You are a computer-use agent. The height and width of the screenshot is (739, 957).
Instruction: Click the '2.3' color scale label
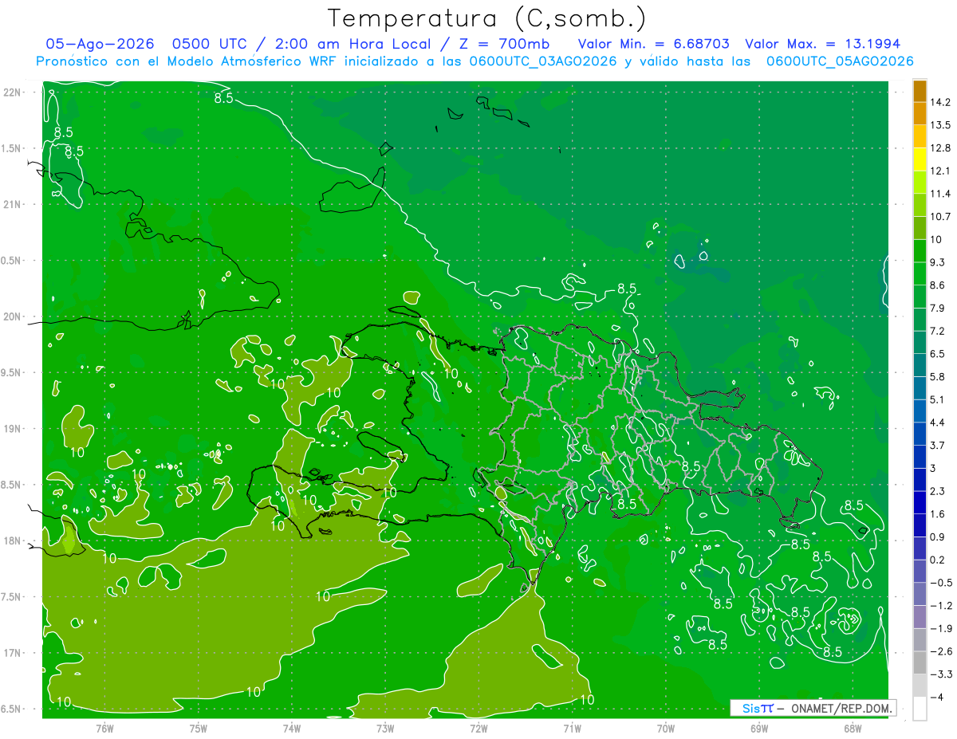(x=938, y=491)
